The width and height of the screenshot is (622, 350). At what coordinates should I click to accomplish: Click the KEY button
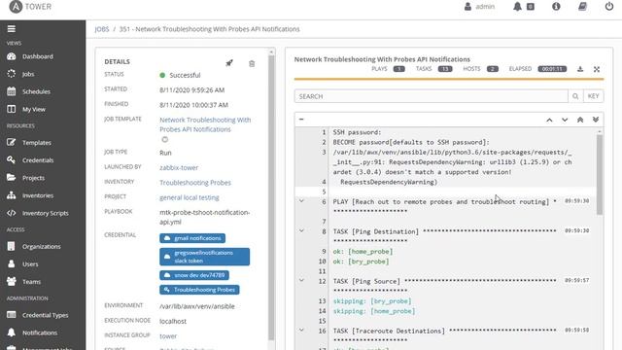pyautogui.click(x=594, y=96)
